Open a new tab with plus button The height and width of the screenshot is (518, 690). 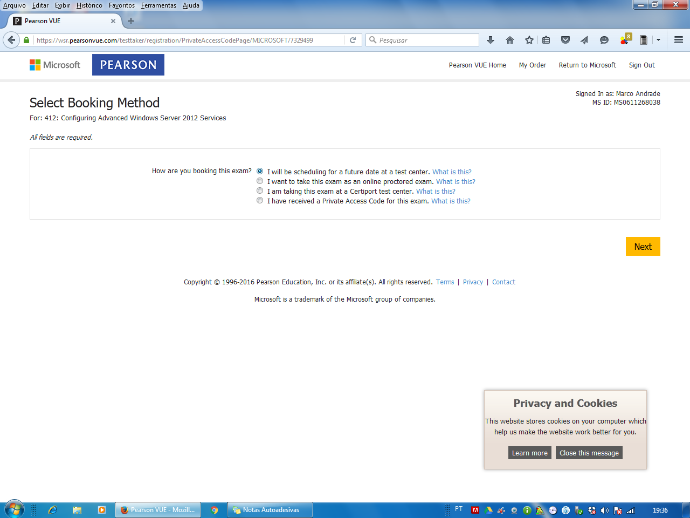click(x=130, y=21)
